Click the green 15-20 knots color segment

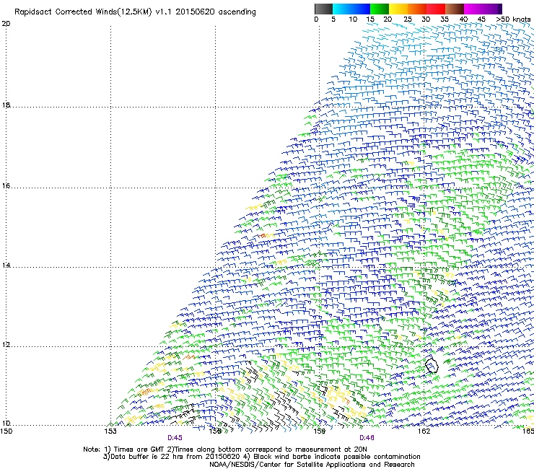(x=380, y=9)
